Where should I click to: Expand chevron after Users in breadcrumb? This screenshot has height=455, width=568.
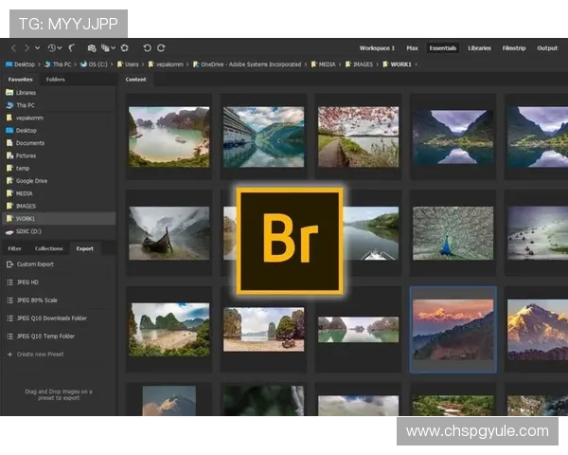click(x=143, y=64)
